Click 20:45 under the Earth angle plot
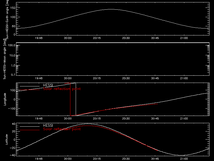The width and height of the screenshot is (214, 161). 155,38
